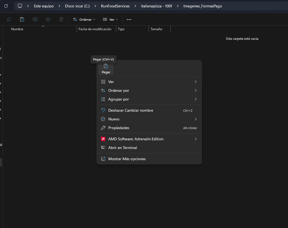The image size is (288, 228).
Task: Expand the AMD Software submenu arrow
Action: click(x=196, y=139)
